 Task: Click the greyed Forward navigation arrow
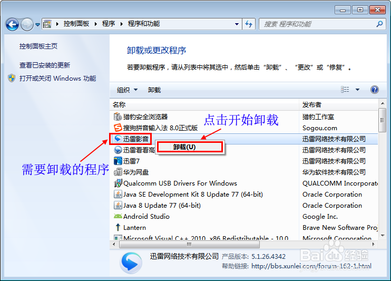[x=27, y=24]
